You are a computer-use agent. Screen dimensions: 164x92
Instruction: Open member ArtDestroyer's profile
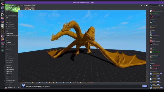pyautogui.click(x=156, y=74)
